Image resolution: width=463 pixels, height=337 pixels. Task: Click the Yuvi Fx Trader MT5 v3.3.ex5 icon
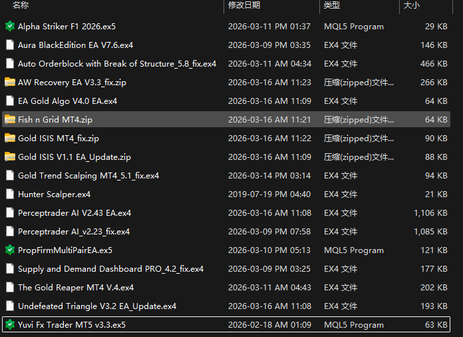(10, 325)
